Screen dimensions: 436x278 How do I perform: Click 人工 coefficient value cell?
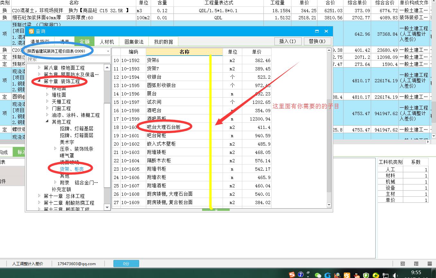415,169
